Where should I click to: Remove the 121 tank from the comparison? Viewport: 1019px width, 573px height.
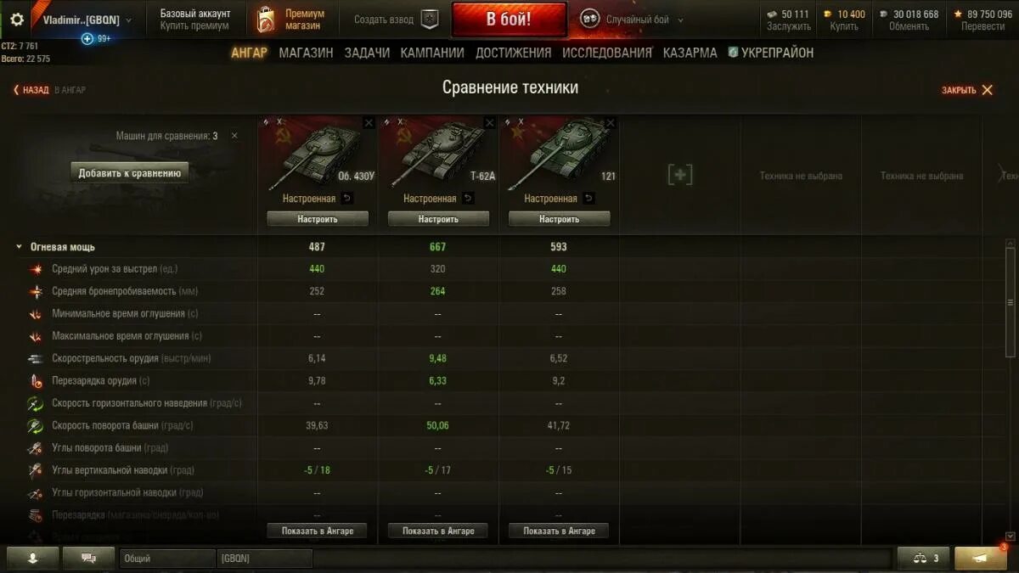tap(610, 123)
